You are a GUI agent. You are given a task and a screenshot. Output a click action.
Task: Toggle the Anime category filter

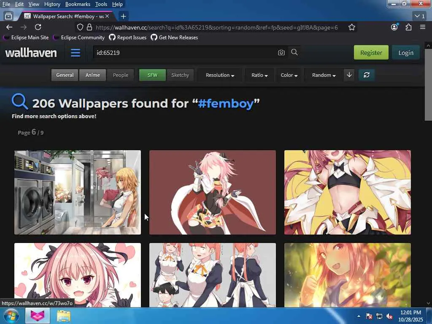click(x=92, y=75)
